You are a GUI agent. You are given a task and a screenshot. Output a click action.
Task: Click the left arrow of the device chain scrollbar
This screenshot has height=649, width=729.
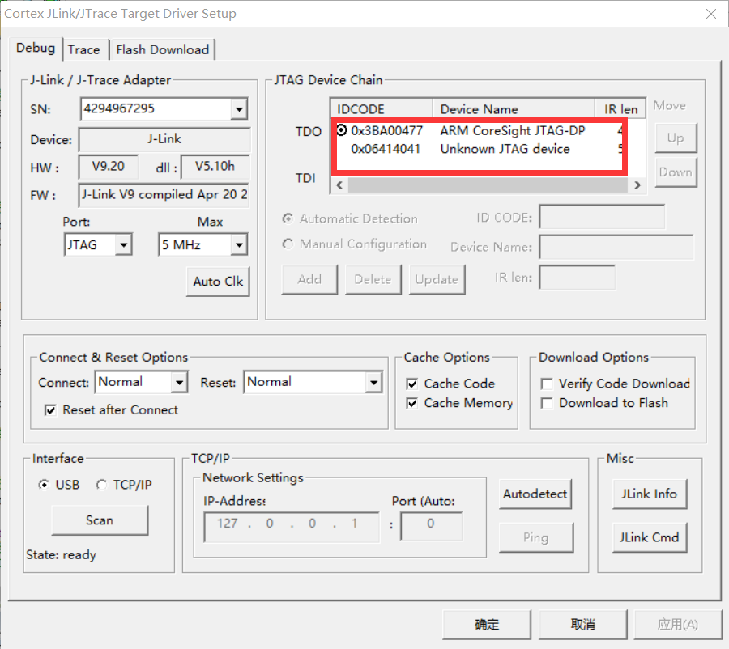[339, 185]
